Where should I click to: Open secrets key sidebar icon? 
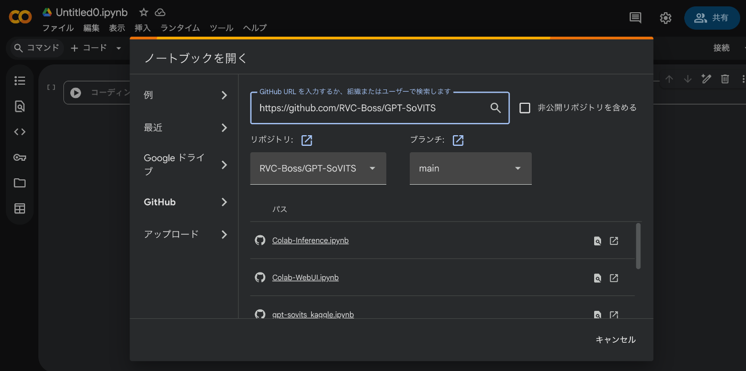coord(20,157)
